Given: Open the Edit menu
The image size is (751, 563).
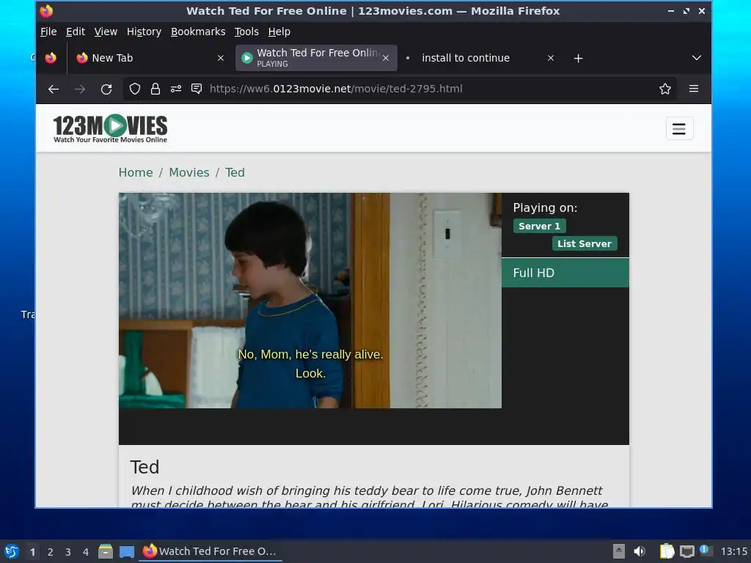Looking at the screenshot, I should coord(76,32).
